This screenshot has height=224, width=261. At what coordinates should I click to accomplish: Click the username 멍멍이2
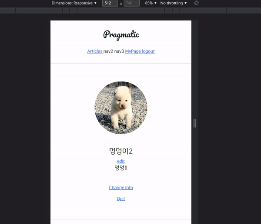[121, 151]
